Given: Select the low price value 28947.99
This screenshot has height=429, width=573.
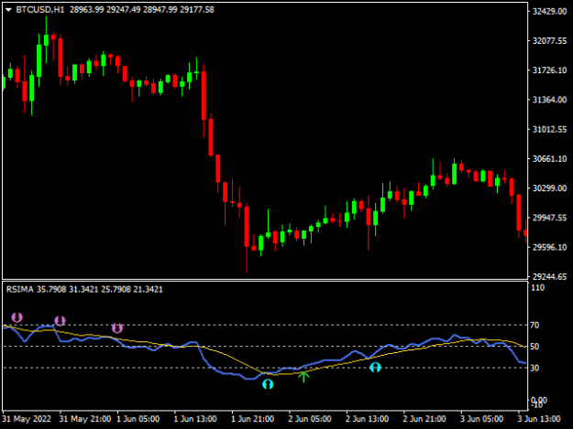Looking at the screenshot, I should [x=160, y=10].
